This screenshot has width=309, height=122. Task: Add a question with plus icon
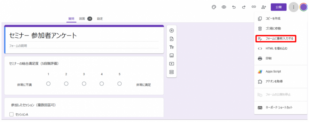click(x=172, y=30)
